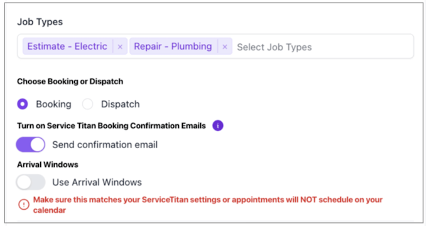Click Turn on Service Titan Booking Confirmation Emails label

click(111, 126)
